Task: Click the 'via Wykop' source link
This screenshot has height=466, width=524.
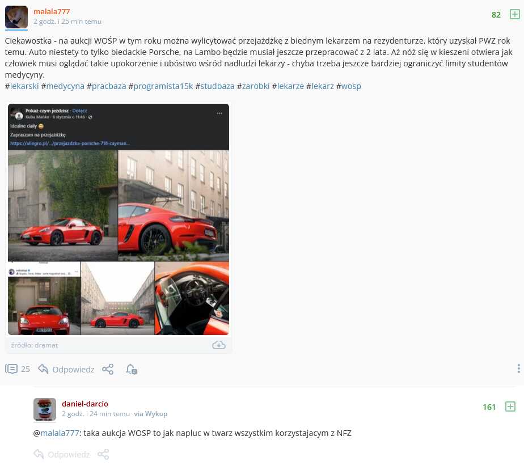Action: tap(151, 413)
